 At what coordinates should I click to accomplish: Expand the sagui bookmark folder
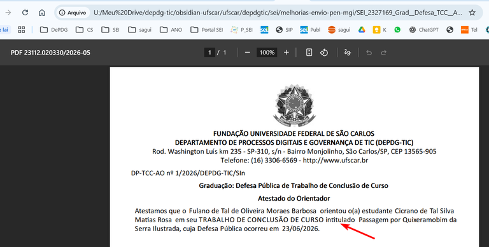139,30
